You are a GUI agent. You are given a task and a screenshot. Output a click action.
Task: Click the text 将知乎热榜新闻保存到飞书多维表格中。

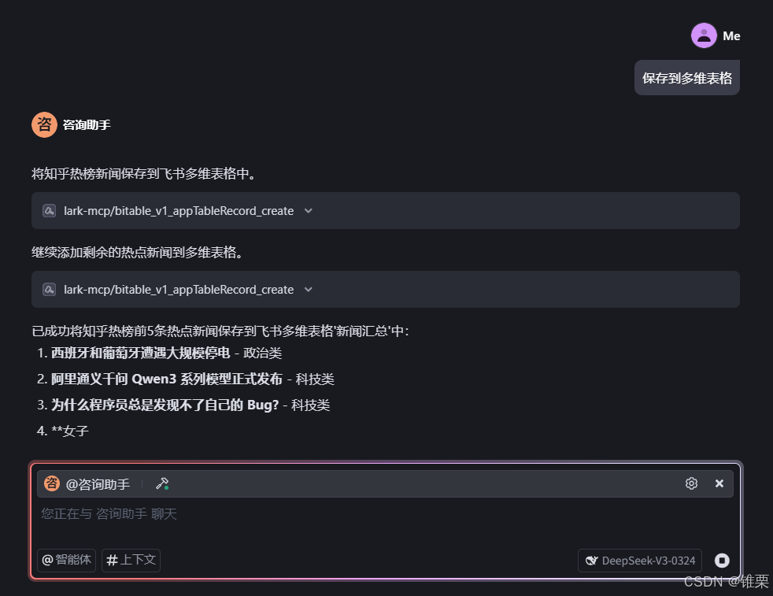[143, 173]
